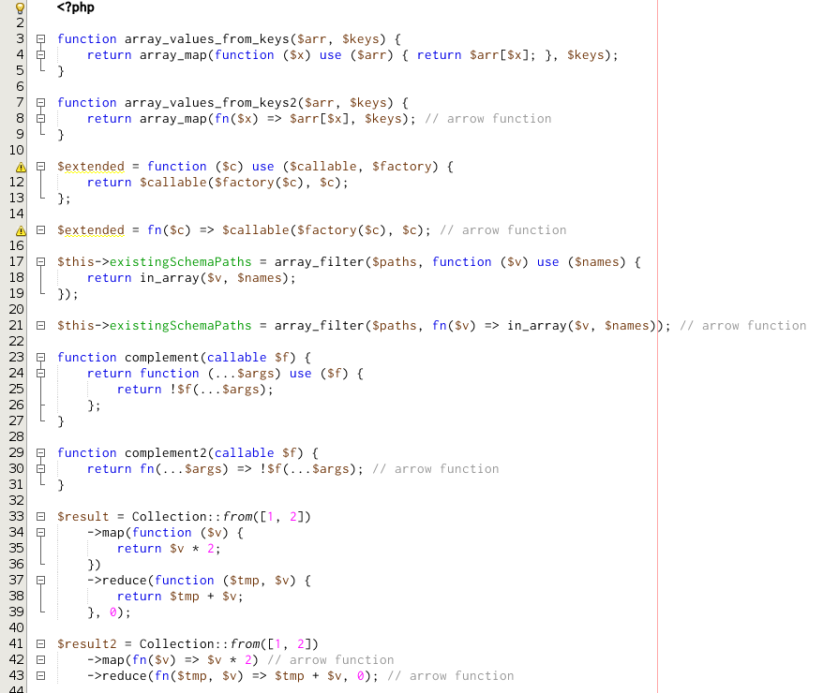Screen dimensions: 823x693
Task: Click the underlined $extended variable on line 11
Action: (90, 167)
